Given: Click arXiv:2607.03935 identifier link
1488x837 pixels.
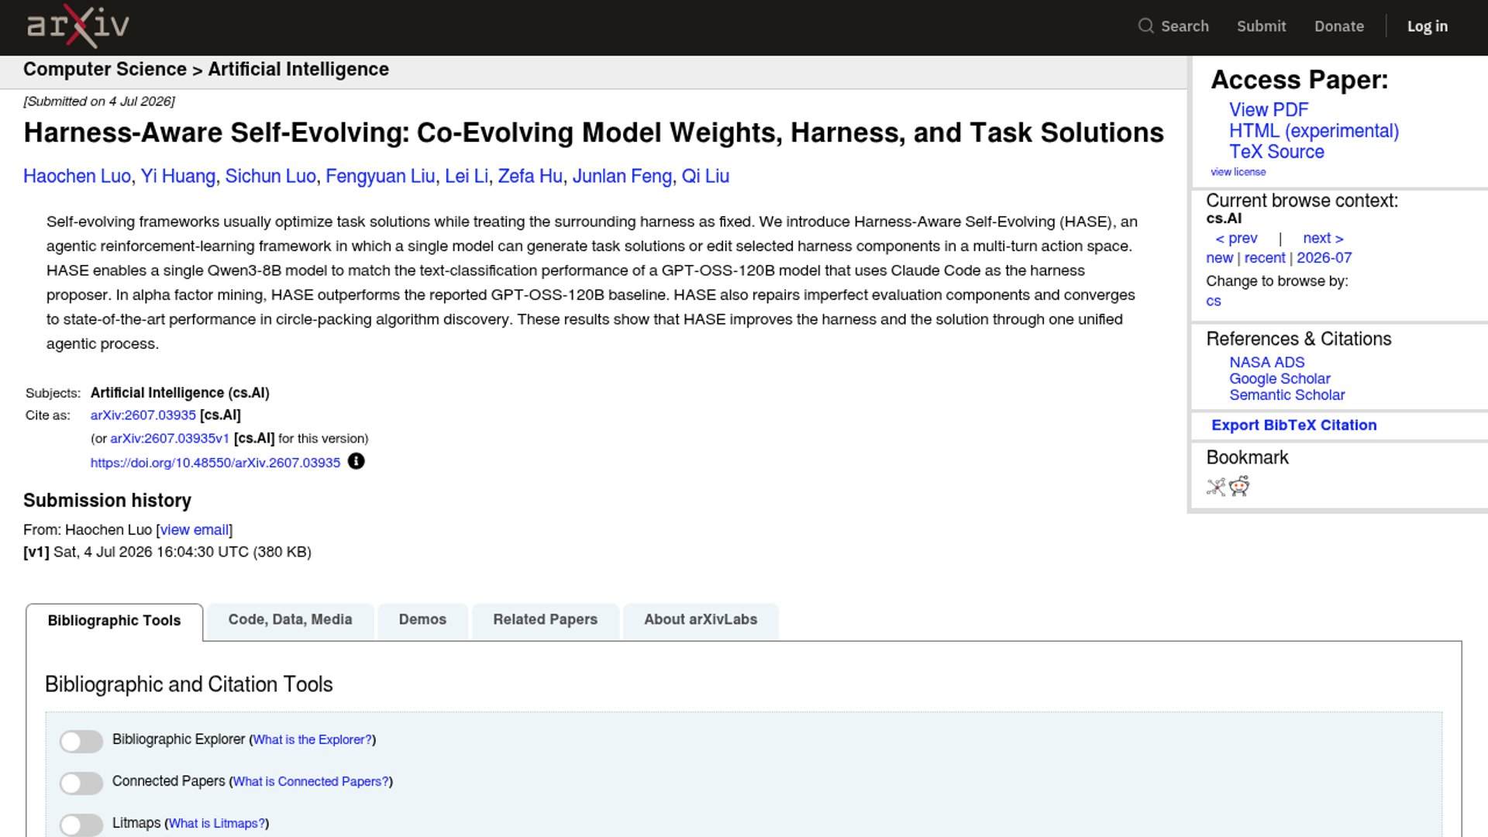Looking at the screenshot, I should pyautogui.click(x=143, y=415).
